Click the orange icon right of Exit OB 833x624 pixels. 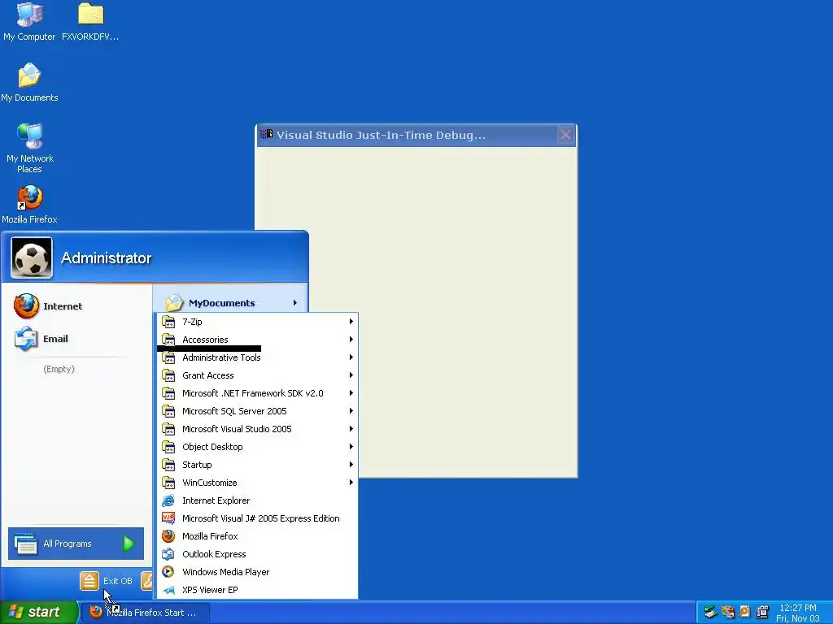click(x=147, y=581)
